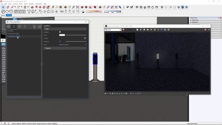Open V-Ray Asset Editor toolbar icon
Screen dimensions: 222x125
click(3, 11)
